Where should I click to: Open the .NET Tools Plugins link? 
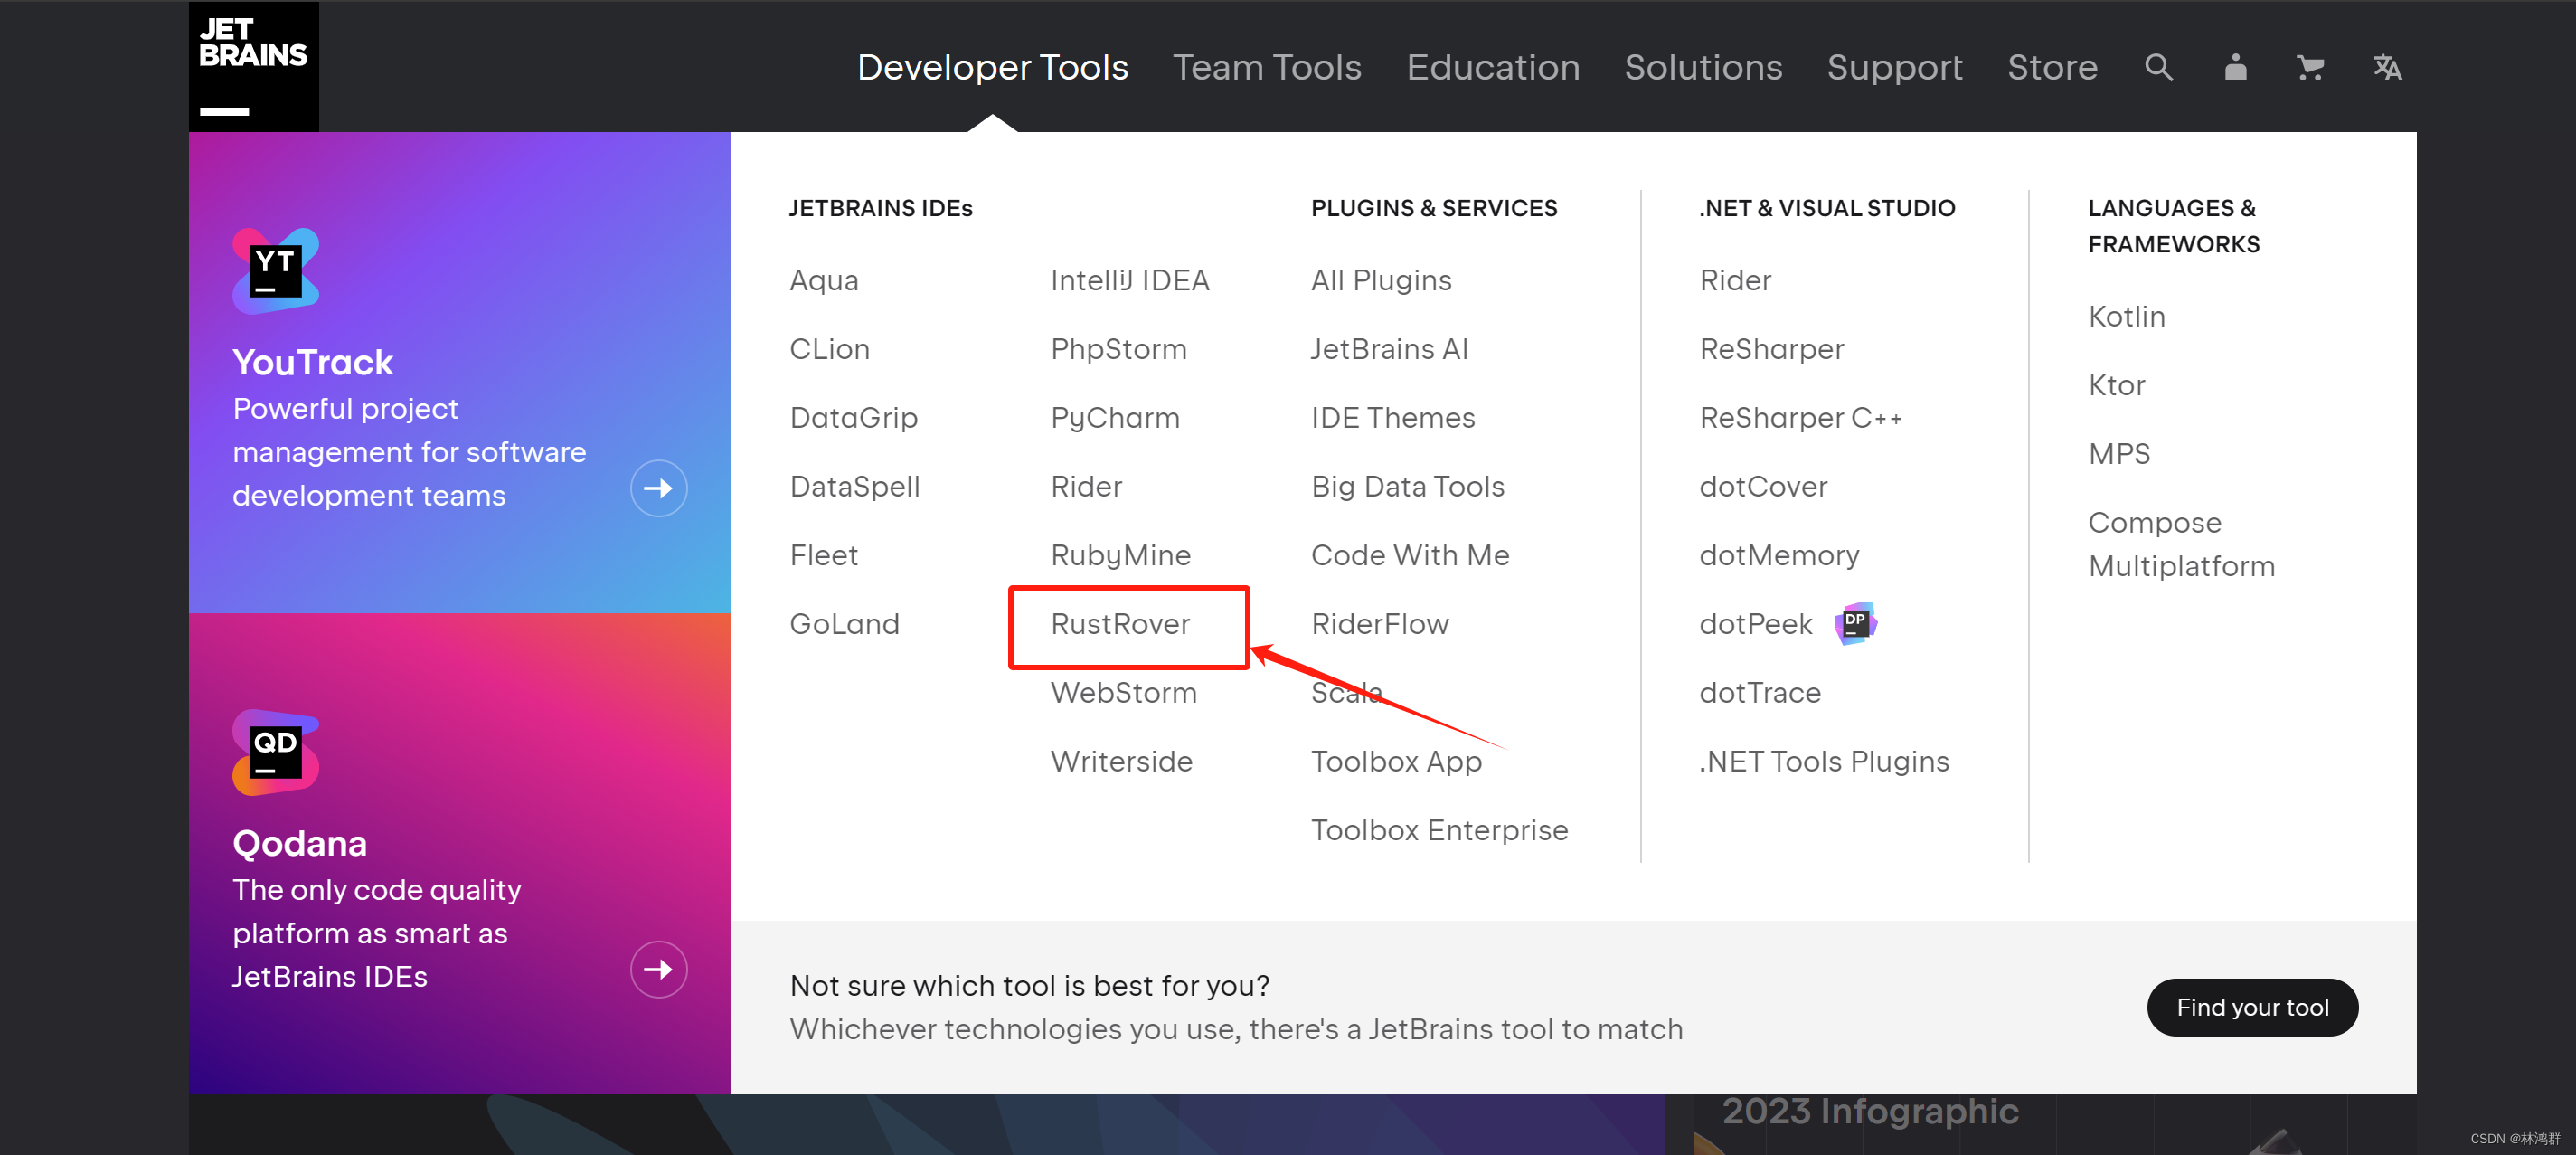1824,762
